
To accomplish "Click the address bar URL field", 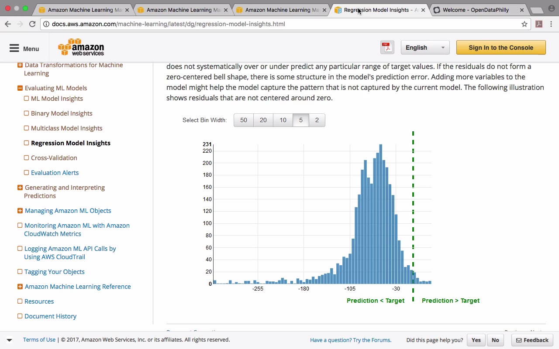I will click(x=284, y=24).
